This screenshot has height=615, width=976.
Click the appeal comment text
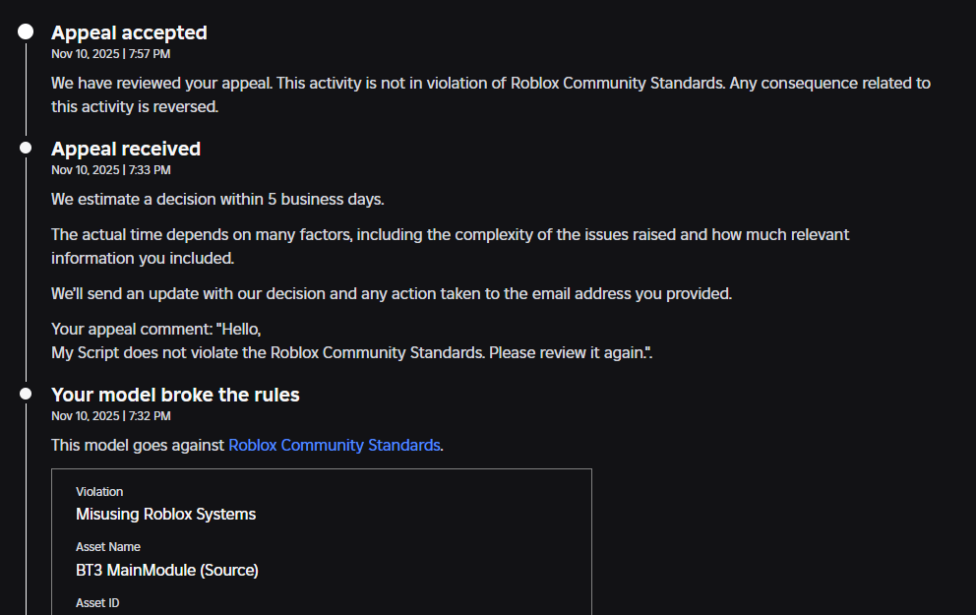[x=351, y=341]
